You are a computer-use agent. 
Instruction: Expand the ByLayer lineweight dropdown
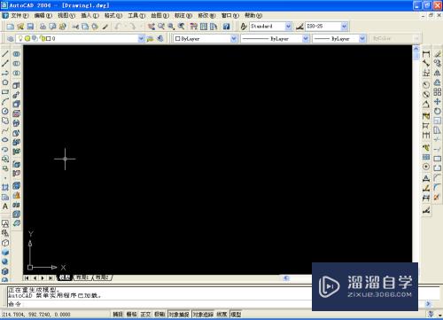[362, 39]
